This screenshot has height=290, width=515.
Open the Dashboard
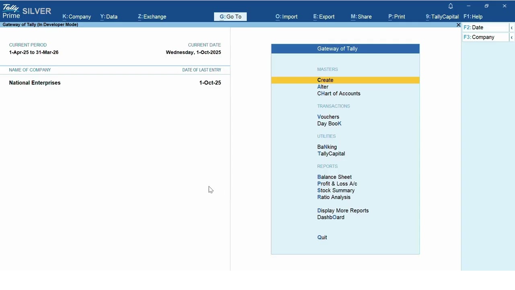(x=331, y=217)
